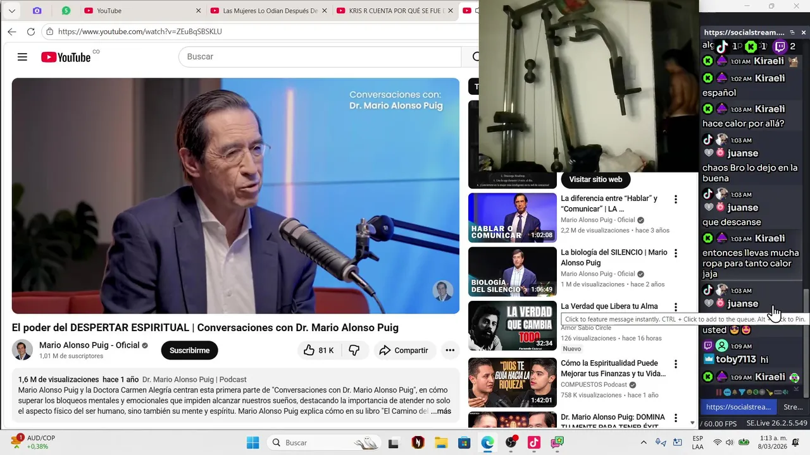This screenshot has height=455, width=810.
Task: Click Twitch viewer count icon in chat
Action: [780, 46]
